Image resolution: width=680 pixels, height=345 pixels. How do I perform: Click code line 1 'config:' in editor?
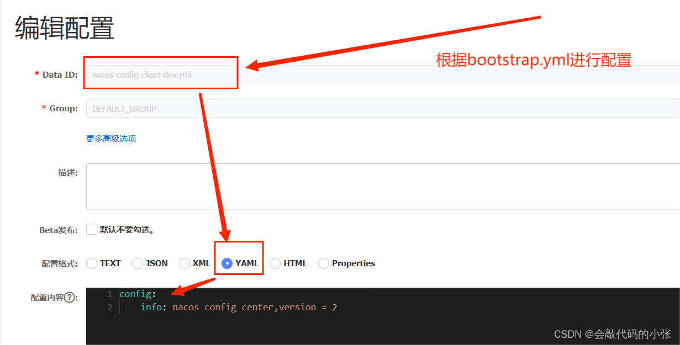(138, 294)
